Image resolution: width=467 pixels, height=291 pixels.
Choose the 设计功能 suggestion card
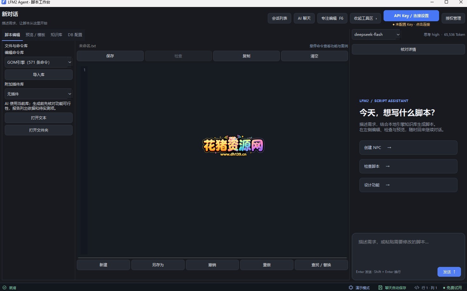(408, 185)
